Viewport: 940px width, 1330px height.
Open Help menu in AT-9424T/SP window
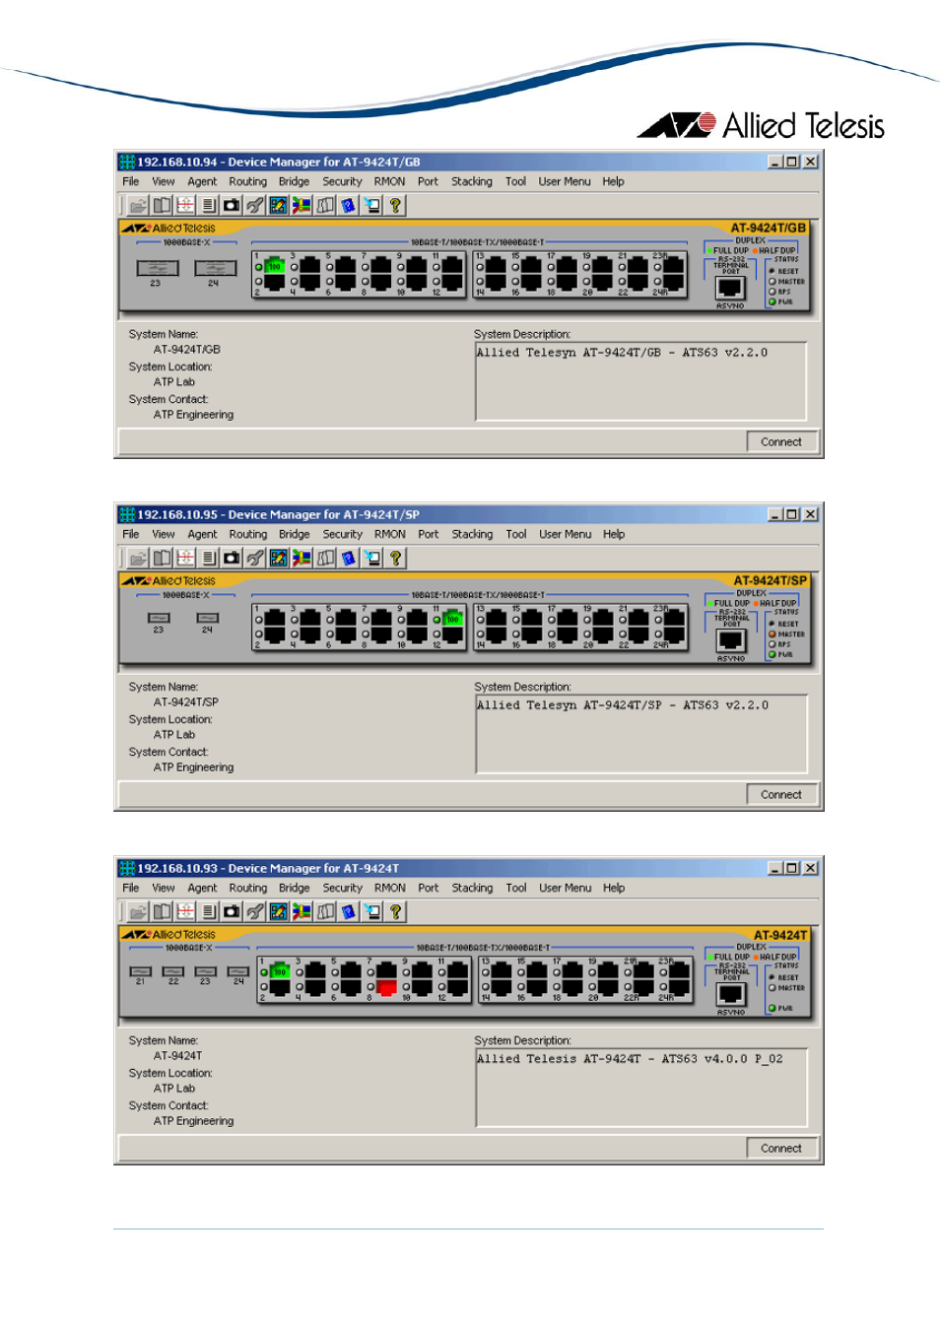coord(614,535)
